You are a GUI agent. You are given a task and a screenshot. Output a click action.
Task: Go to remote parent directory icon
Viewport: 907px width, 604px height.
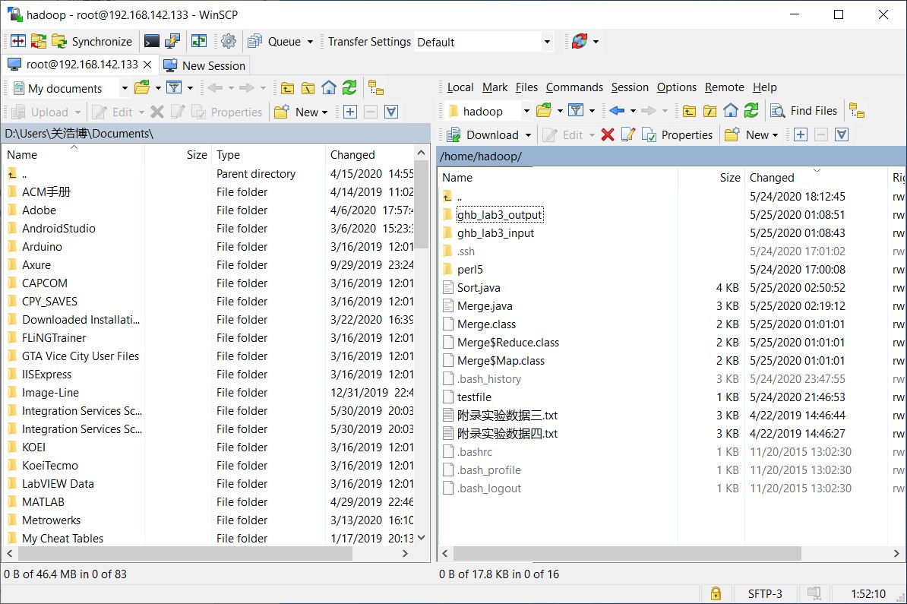(689, 111)
